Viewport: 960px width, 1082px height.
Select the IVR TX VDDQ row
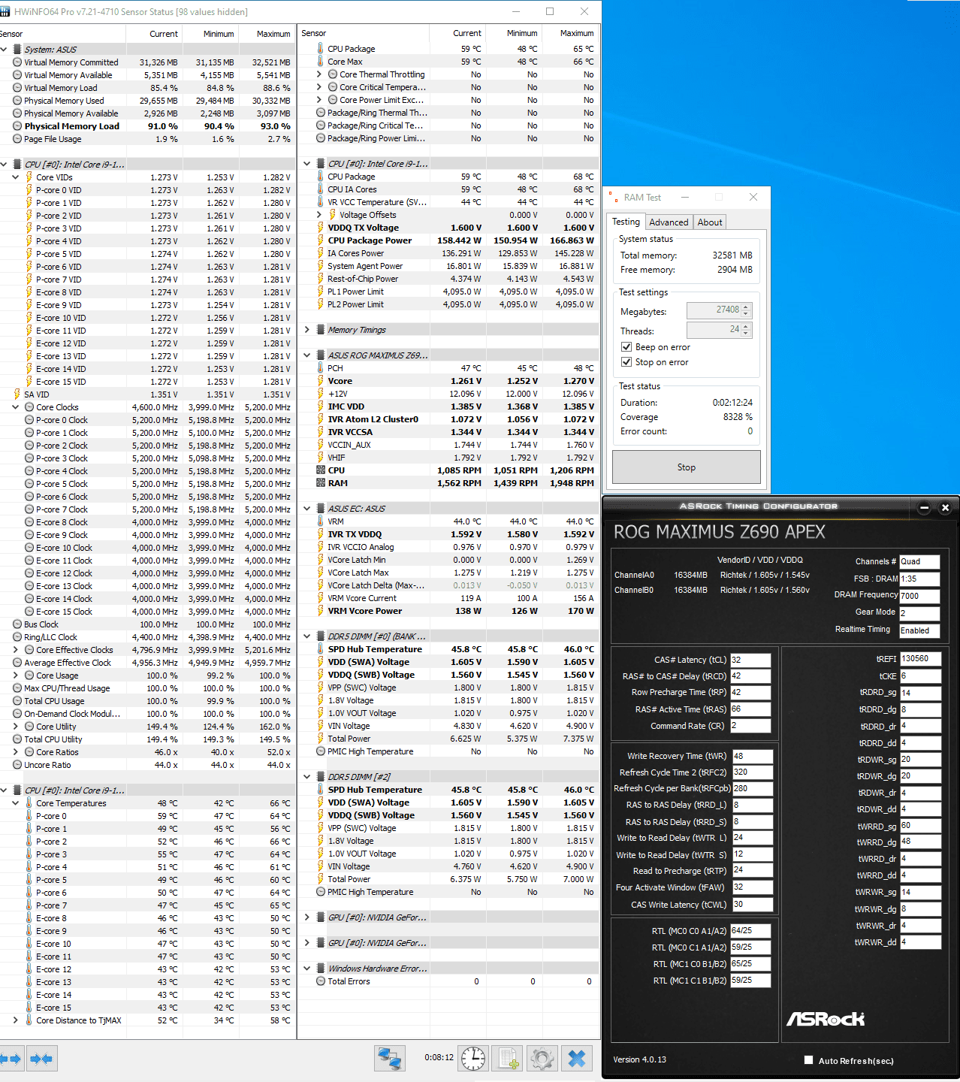(449, 534)
